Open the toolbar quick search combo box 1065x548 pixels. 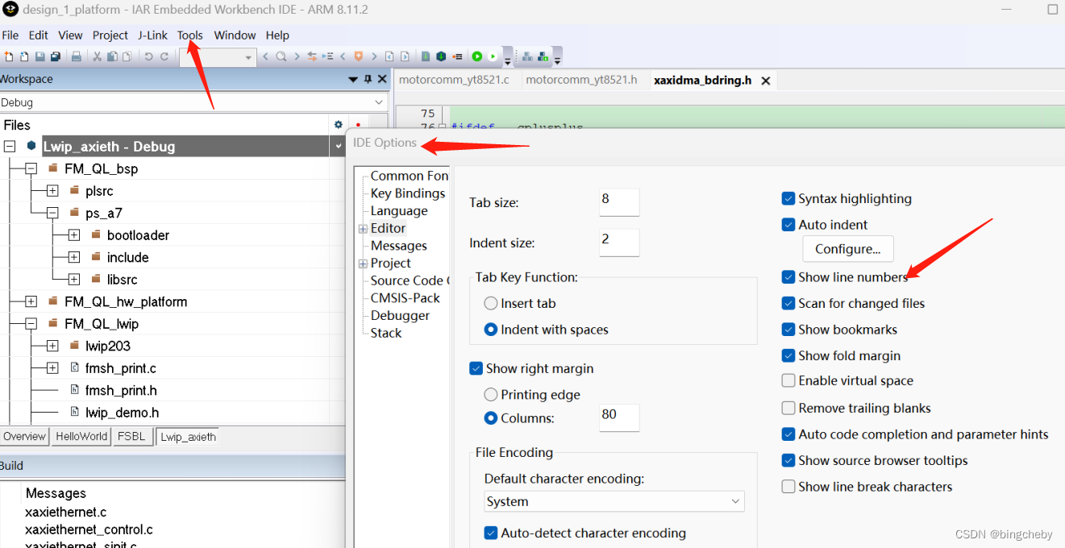click(217, 56)
